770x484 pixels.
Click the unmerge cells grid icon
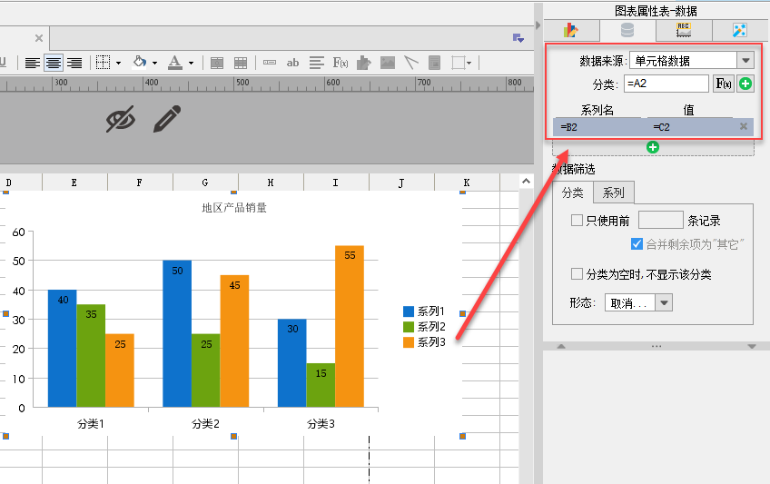(241, 63)
